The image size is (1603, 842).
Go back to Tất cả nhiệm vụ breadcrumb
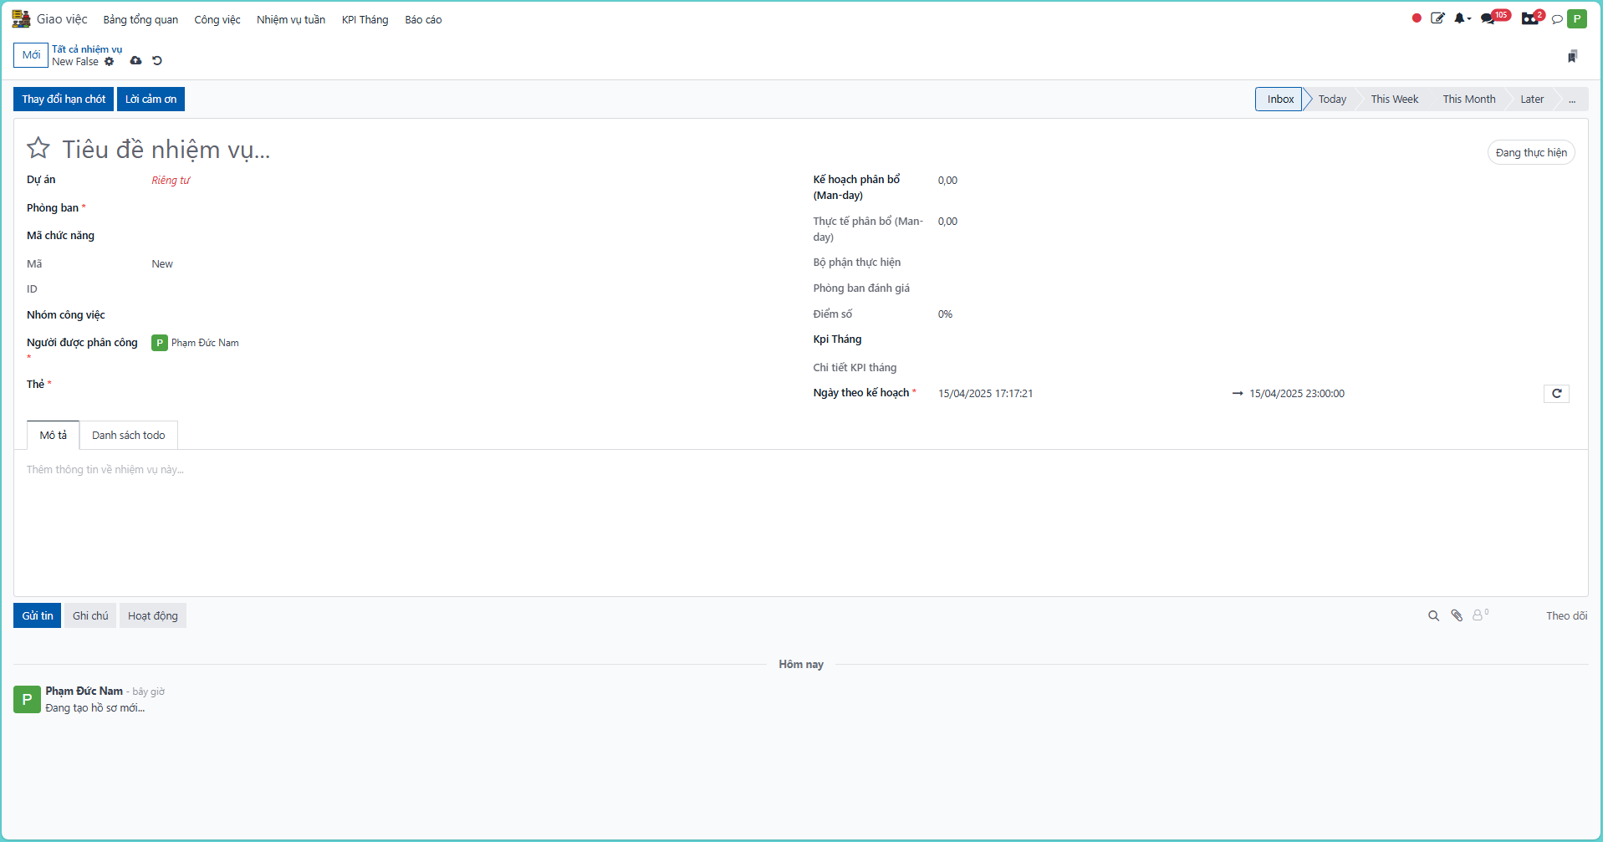click(x=87, y=49)
